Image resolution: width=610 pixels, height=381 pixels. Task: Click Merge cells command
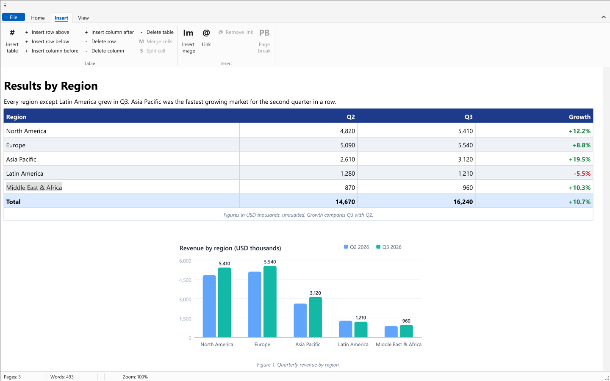click(x=156, y=41)
